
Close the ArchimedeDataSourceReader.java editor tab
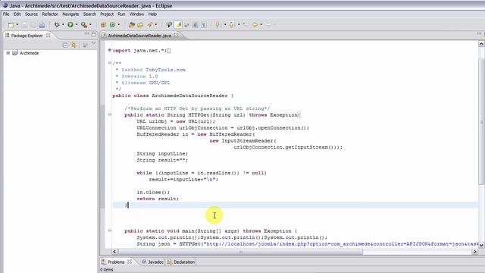pyautogui.click(x=176, y=36)
